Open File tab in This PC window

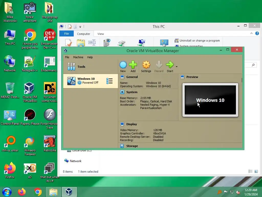(67, 34)
